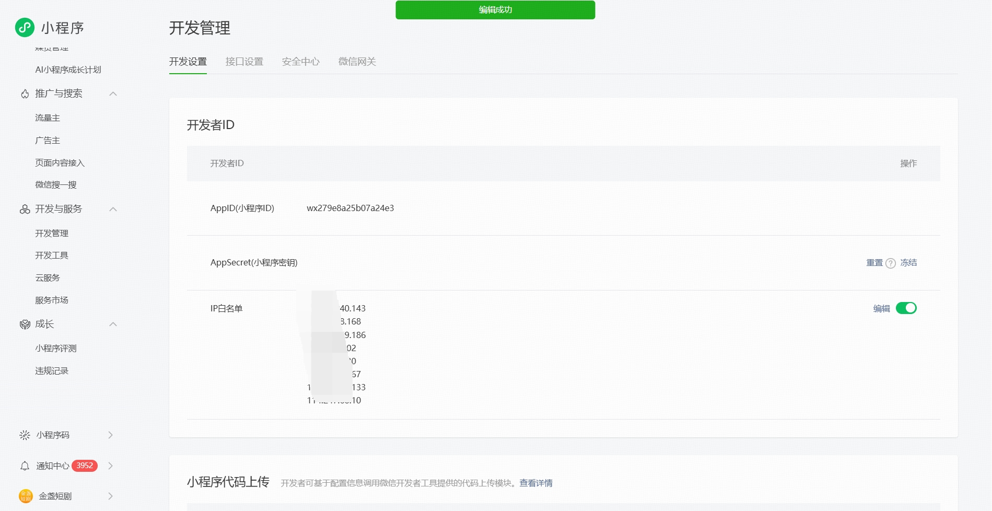Open 服务市场 in the sidebar
The image size is (992, 511).
click(x=52, y=300)
